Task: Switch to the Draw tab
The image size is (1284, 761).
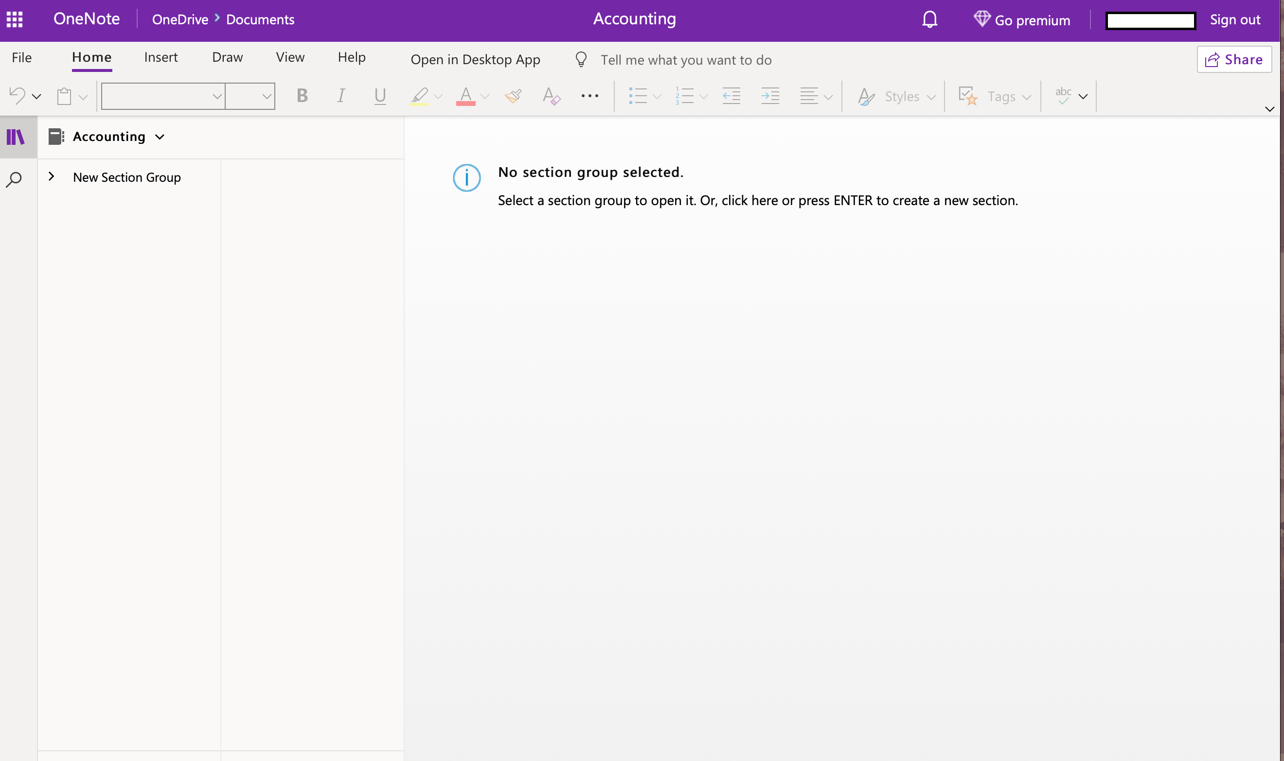Action: (227, 57)
